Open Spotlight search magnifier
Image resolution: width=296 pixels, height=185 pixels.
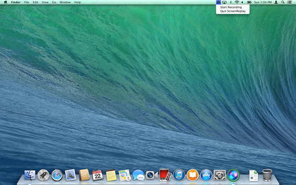[x=283, y=2]
